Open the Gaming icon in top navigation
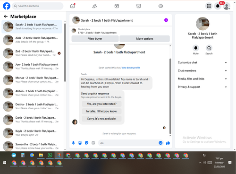Screen dimensions: 236x174 [160, 6]
